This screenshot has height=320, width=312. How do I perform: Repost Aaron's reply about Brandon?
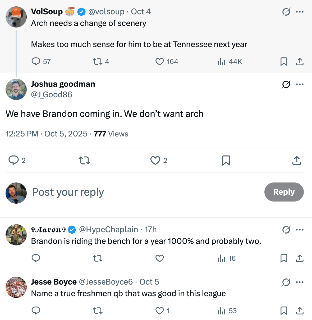tap(98, 258)
